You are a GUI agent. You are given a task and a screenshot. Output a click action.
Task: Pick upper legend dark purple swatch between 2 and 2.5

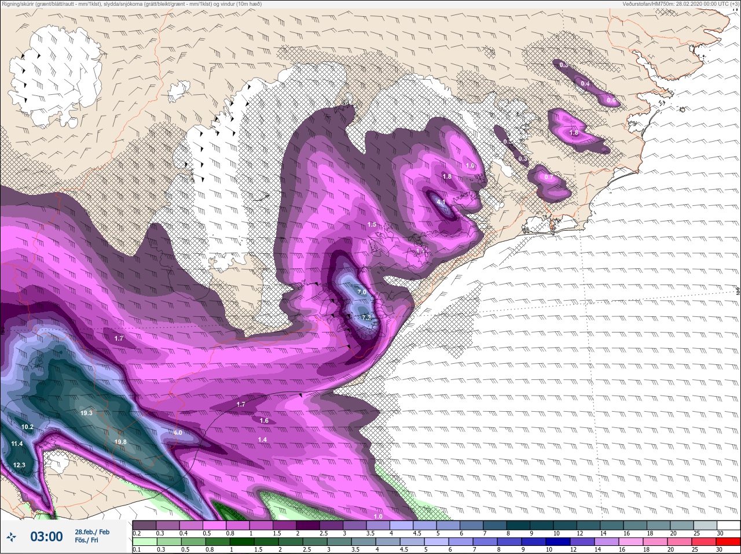pos(309,525)
